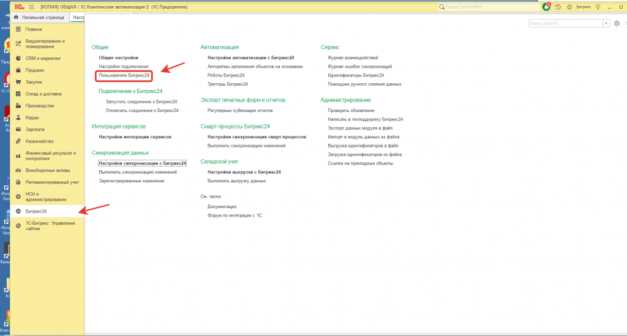627x336 pixels.
Task: Switch to the Настр tab
Action: [78, 17]
